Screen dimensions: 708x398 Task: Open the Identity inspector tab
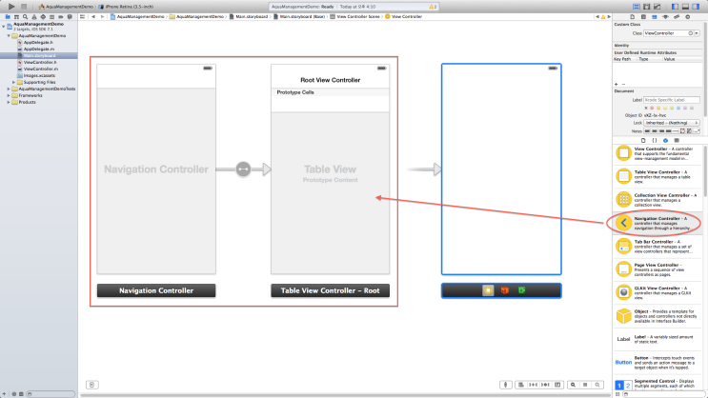(x=655, y=17)
